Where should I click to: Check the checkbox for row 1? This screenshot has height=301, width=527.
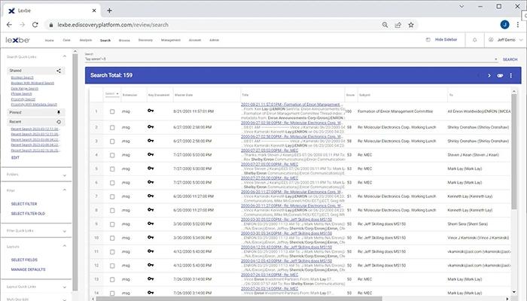pos(112,111)
